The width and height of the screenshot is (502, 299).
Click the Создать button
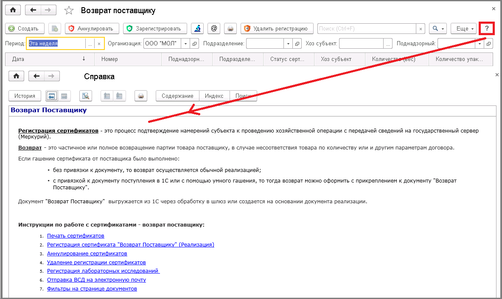coord(25,28)
